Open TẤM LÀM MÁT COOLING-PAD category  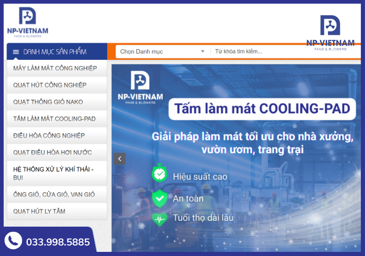point(57,119)
